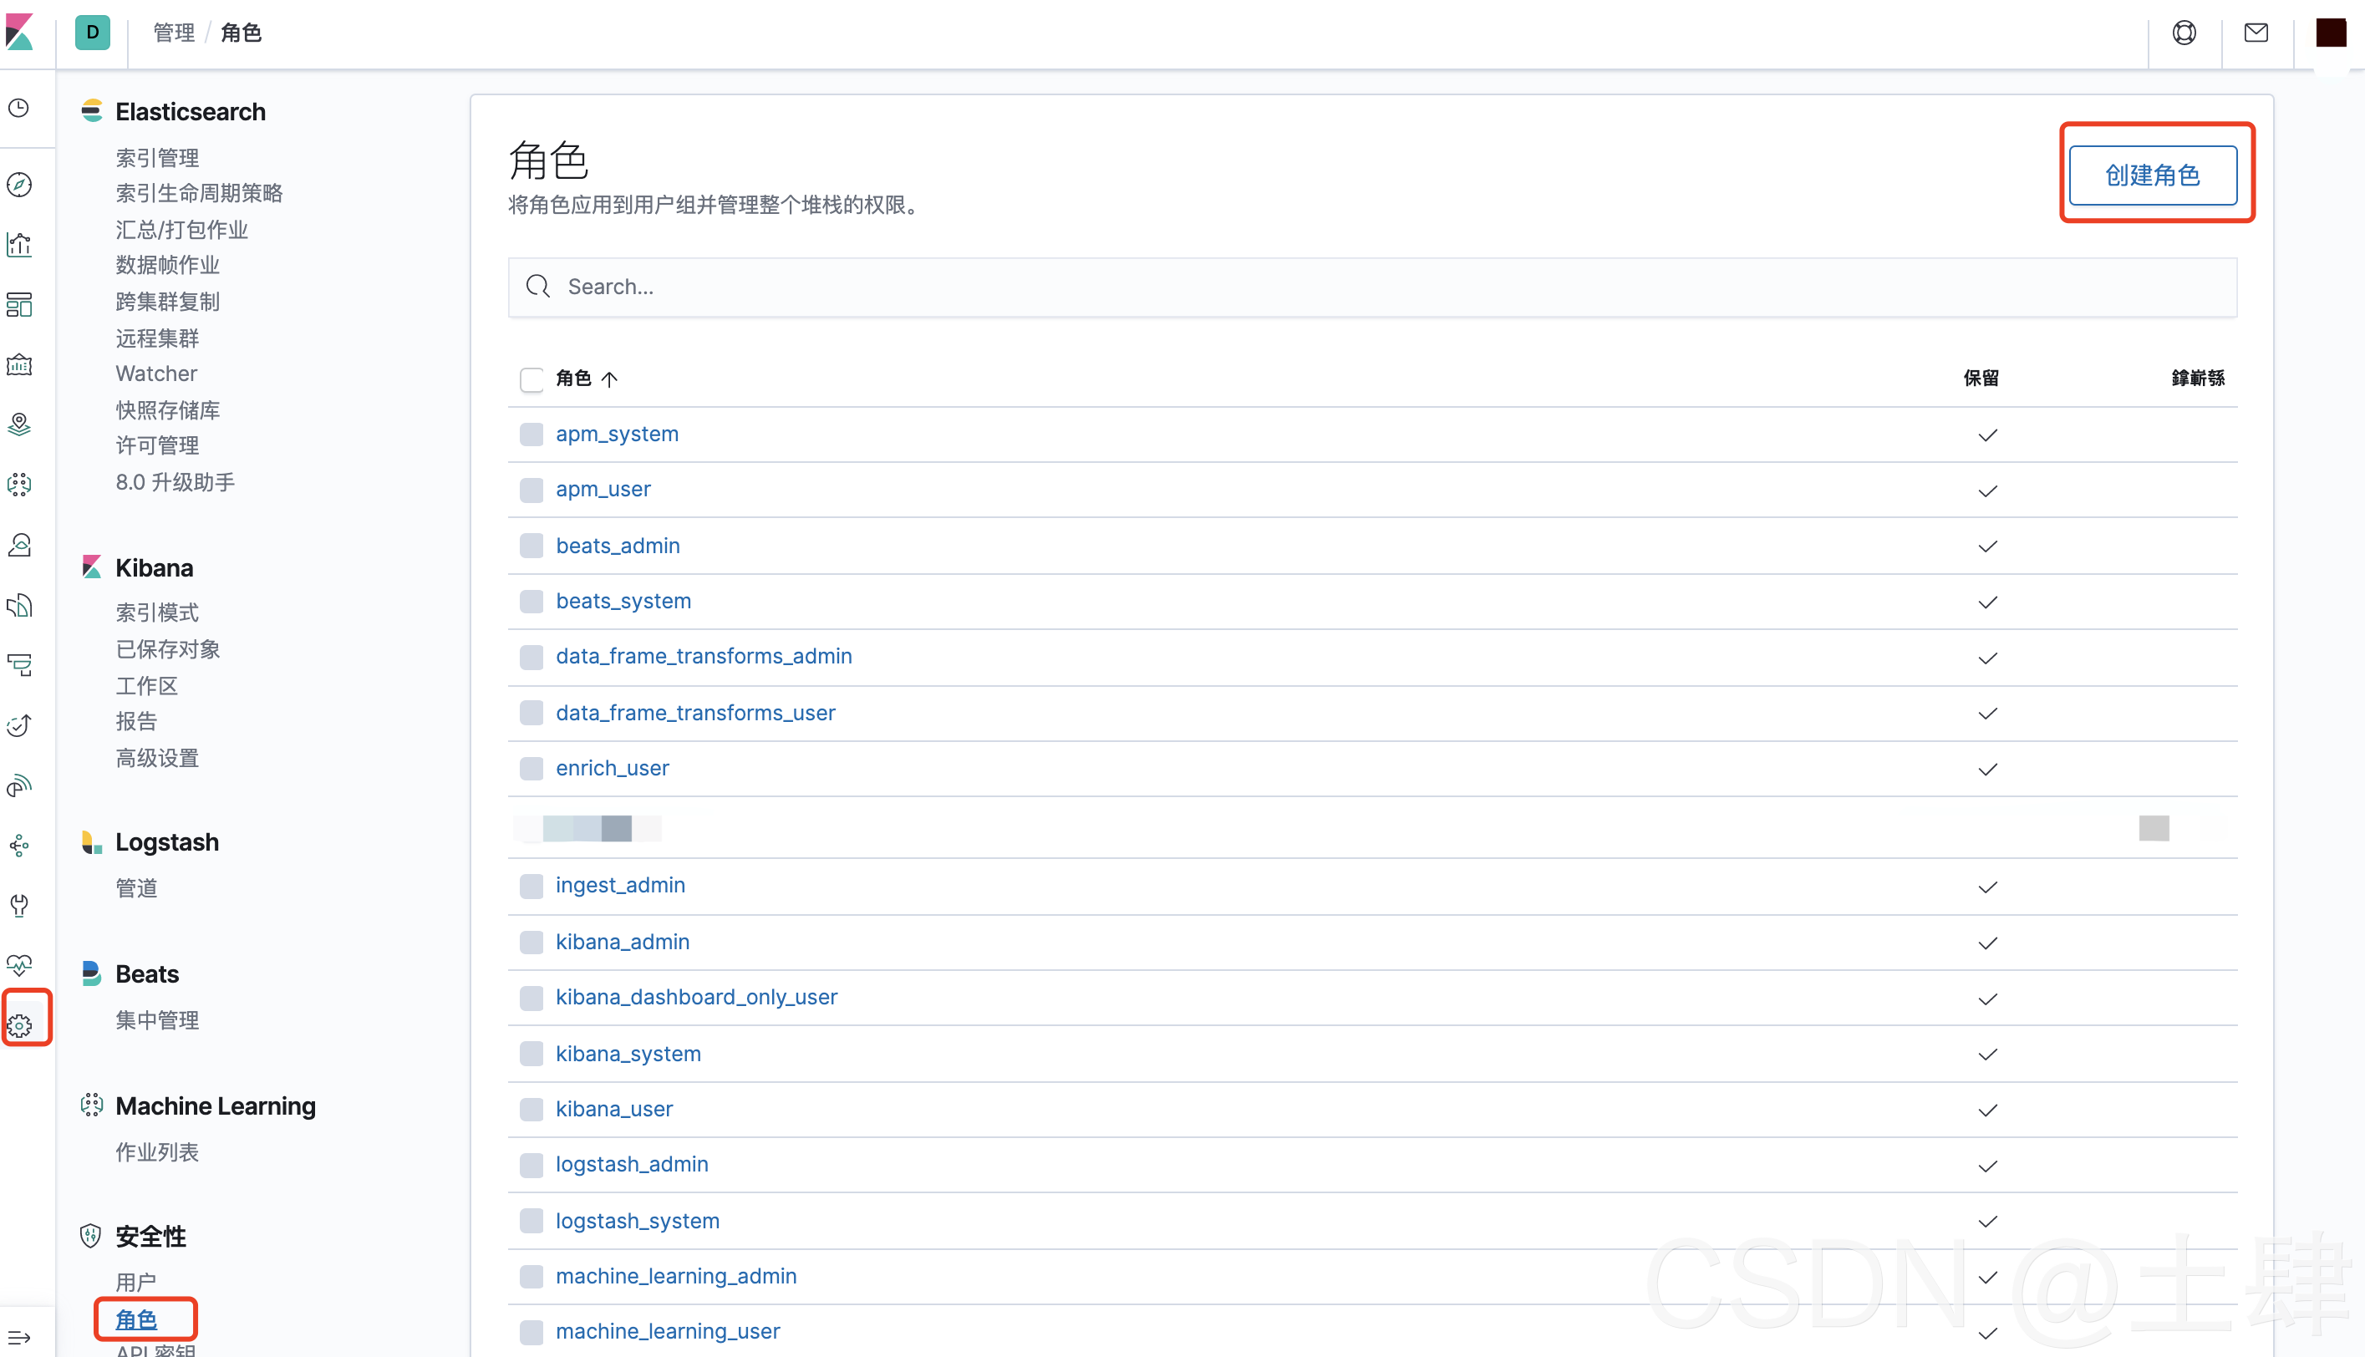Open Discover compass icon in sidebar

coord(19,185)
